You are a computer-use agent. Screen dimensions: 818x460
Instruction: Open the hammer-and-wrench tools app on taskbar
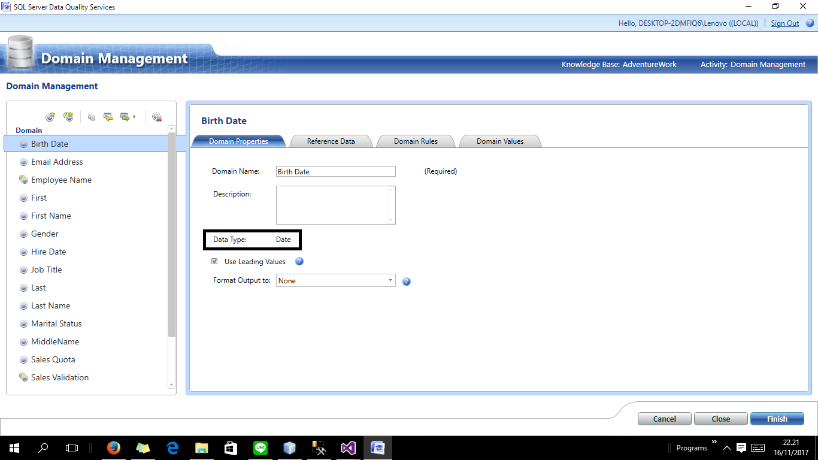tap(319, 447)
